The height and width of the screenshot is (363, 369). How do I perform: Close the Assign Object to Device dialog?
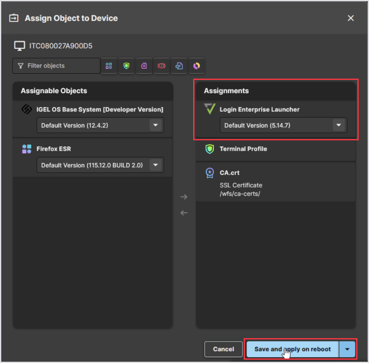(x=350, y=18)
